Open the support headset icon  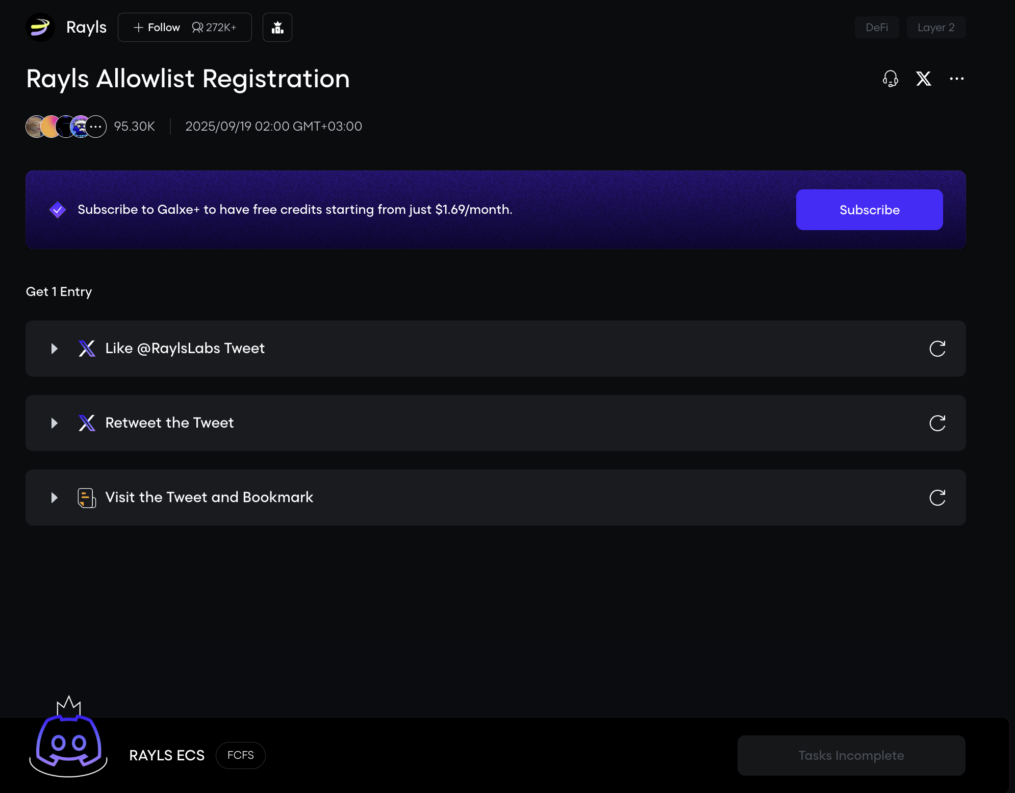click(890, 79)
